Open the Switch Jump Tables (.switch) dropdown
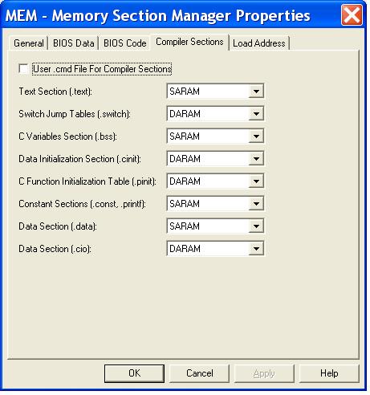 (215, 114)
